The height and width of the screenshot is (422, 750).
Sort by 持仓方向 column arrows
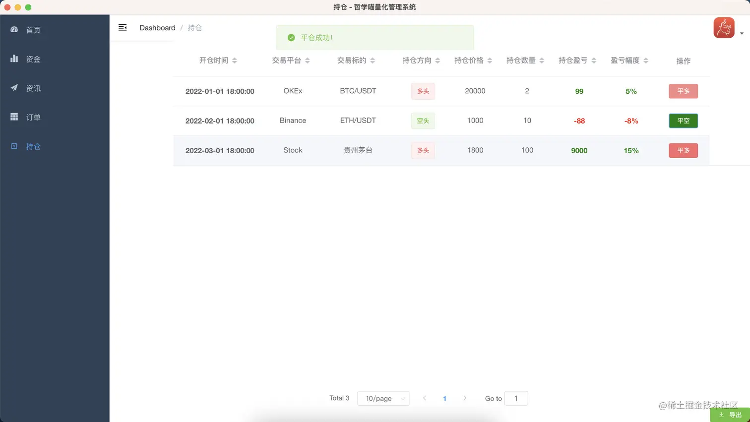click(437, 60)
